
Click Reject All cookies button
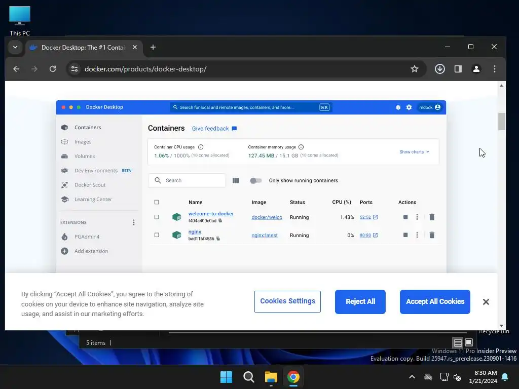pyautogui.click(x=360, y=302)
